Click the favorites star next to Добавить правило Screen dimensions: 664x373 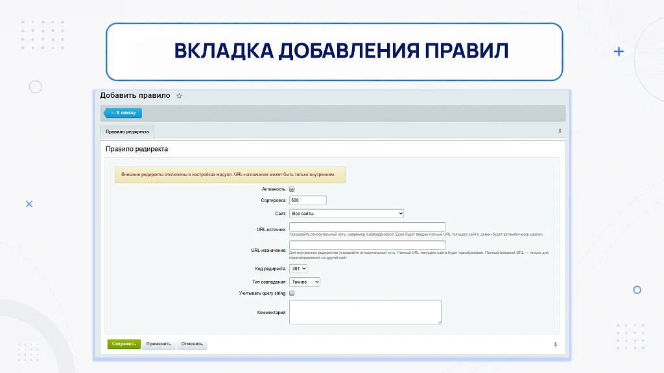(179, 96)
